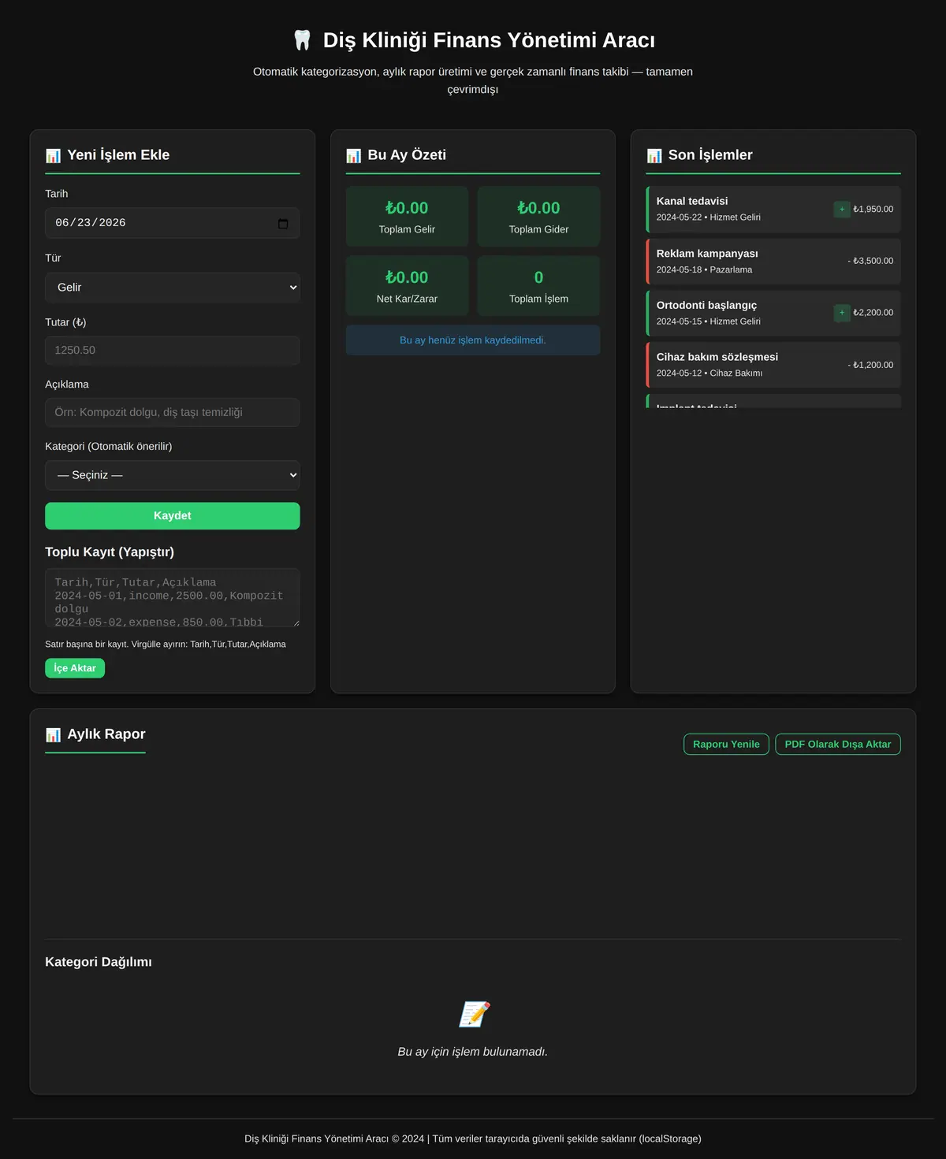Click the ₺3,500.00 amount
This screenshot has width=946, height=1159.
(871, 261)
